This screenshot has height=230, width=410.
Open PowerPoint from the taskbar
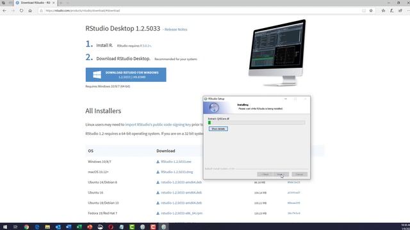tap(90, 227)
